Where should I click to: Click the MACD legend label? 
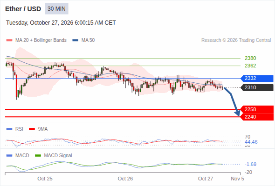click(22, 156)
